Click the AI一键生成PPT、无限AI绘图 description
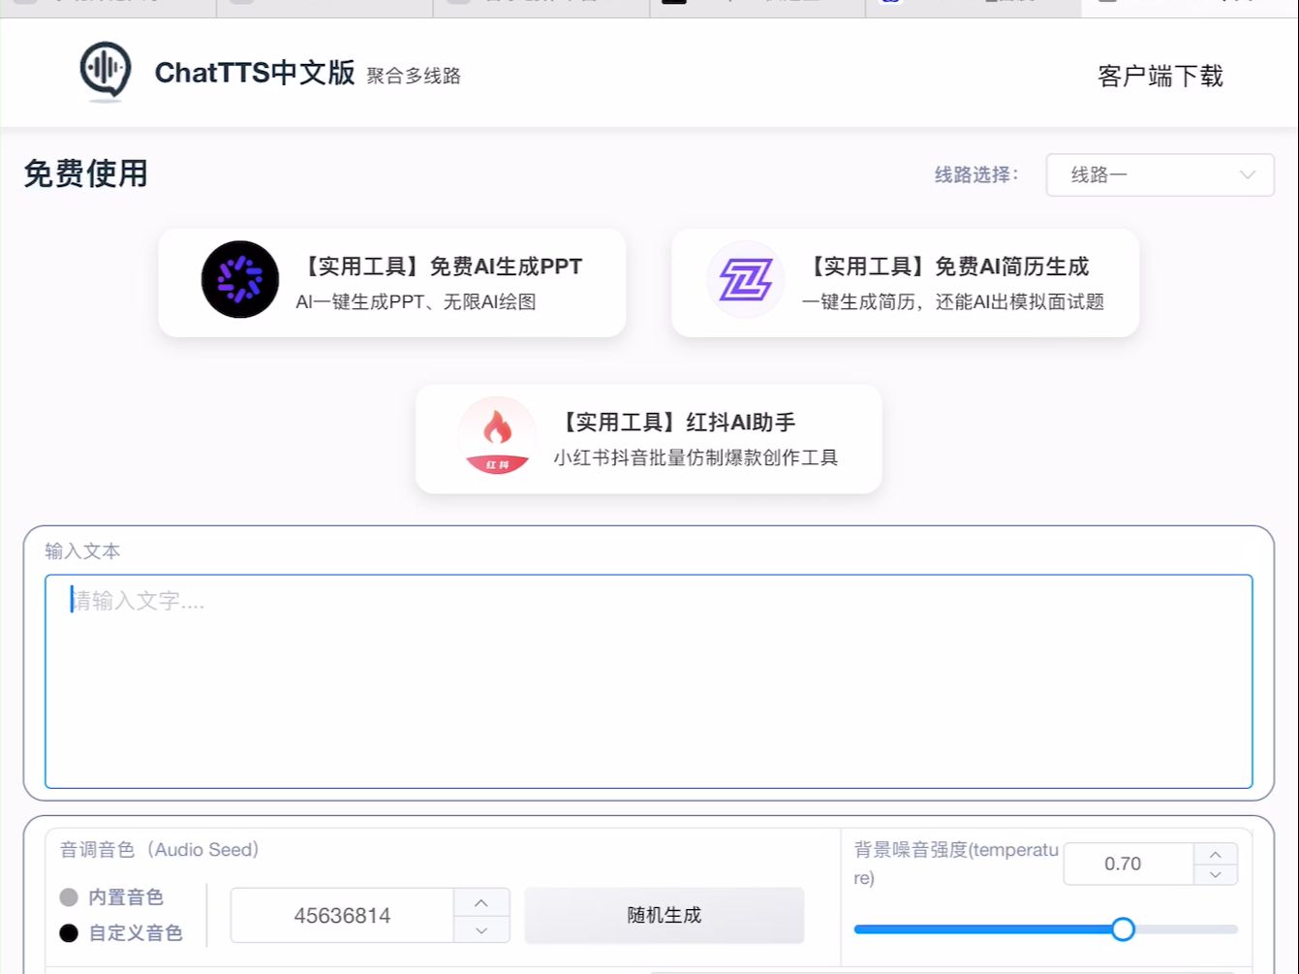 (x=416, y=301)
